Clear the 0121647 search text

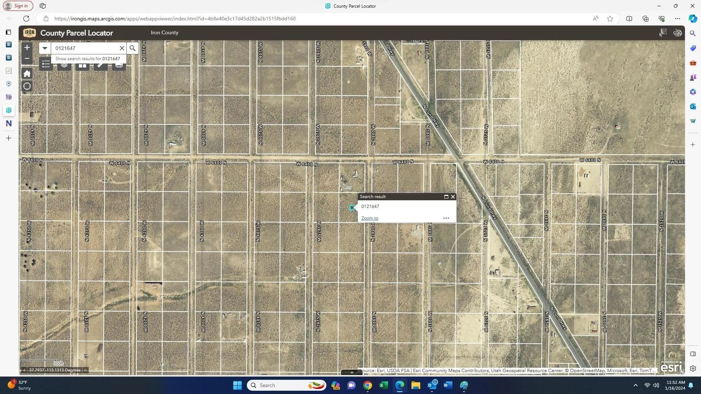(122, 48)
